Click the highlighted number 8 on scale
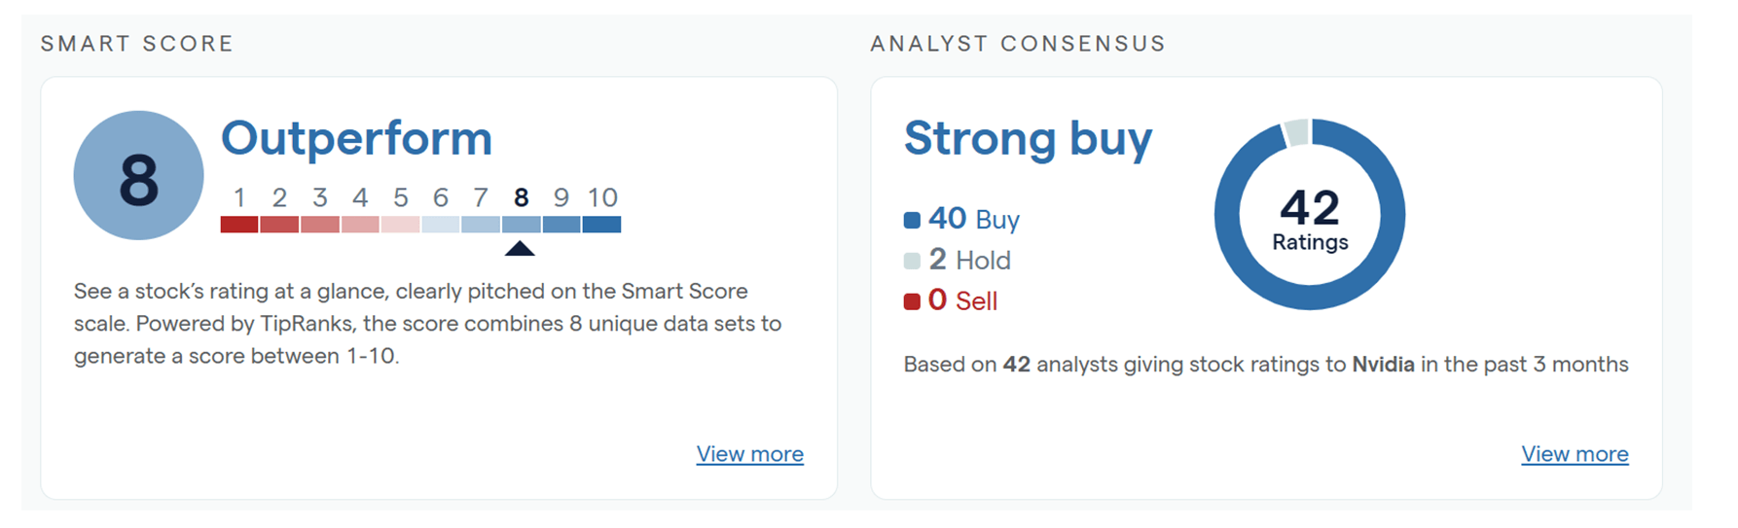This screenshot has width=1738, height=528. (521, 198)
